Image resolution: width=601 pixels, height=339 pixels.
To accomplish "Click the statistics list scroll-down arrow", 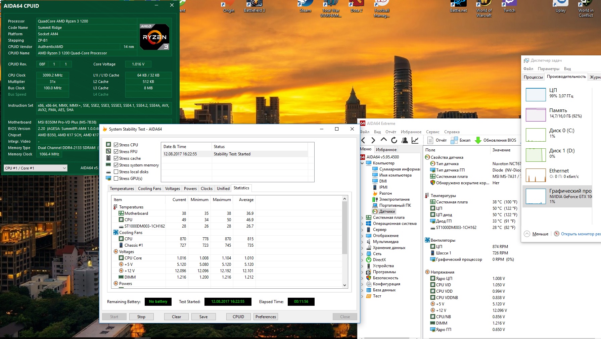I will (344, 285).
